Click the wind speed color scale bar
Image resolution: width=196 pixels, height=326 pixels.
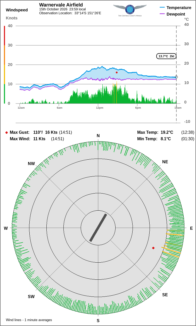pos(4,65)
